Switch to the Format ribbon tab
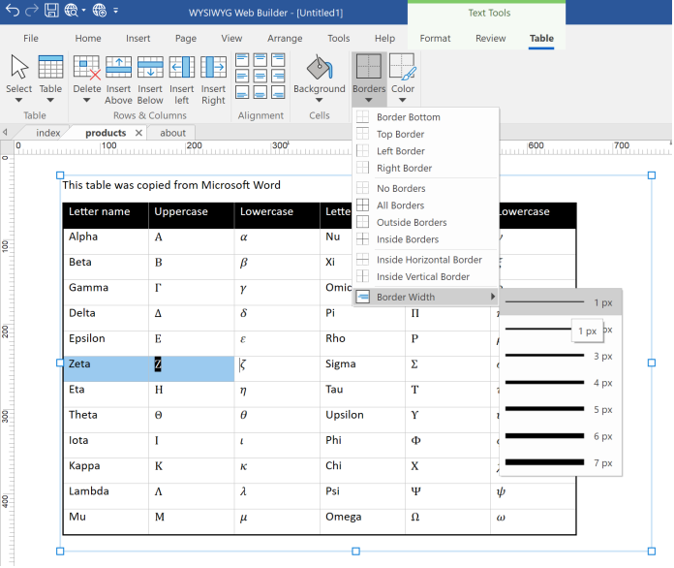This screenshot has width=674, height=568. pyautogui.click(x=435, y=39)
